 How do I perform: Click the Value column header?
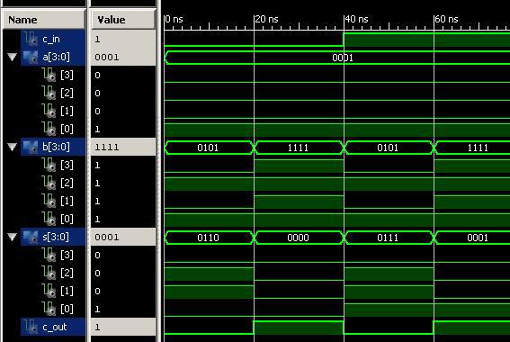click(123, 20)
